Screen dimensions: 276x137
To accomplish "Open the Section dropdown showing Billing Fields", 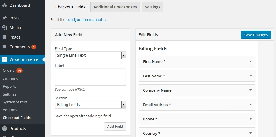I will coord(91,105).
